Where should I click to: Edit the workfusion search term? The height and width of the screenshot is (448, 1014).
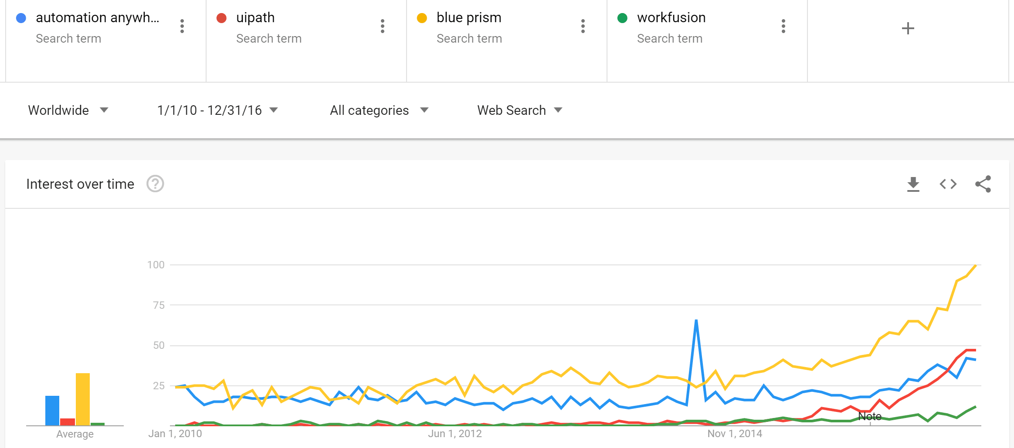(x=671, y=17)
